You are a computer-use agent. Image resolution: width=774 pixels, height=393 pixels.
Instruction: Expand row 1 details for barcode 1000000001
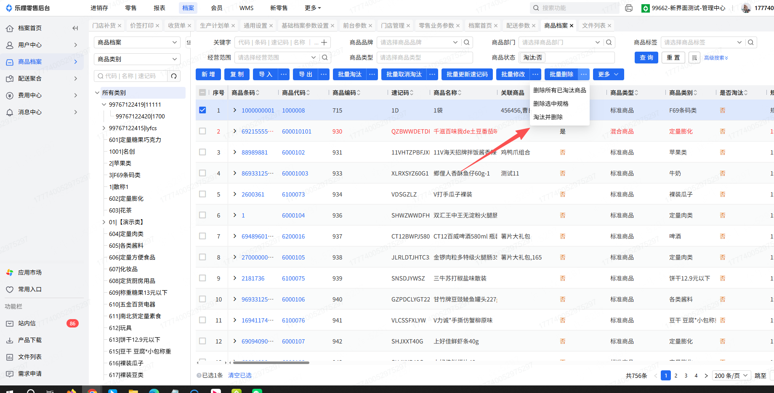235,110
